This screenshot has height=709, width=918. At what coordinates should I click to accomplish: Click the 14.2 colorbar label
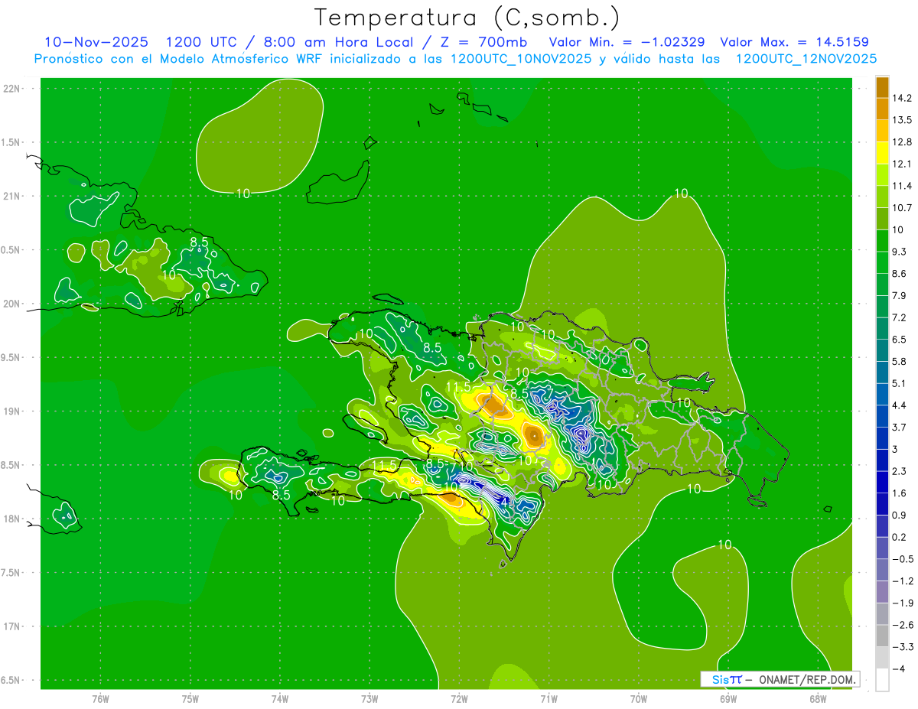[901, 98]
